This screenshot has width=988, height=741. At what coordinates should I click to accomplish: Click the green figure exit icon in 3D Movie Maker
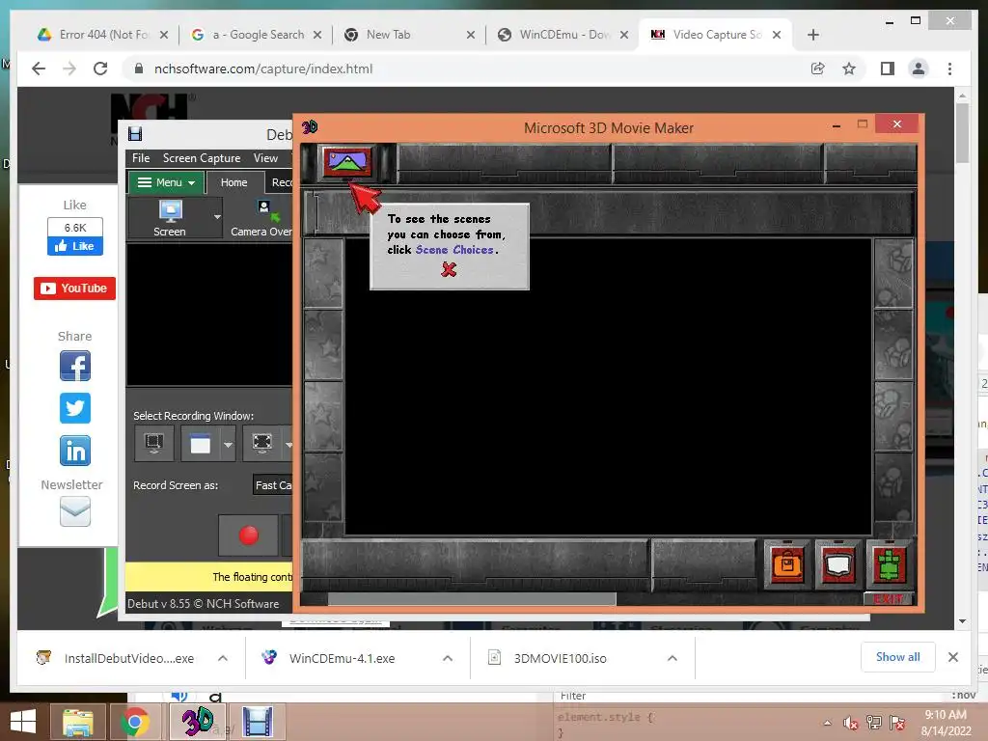click(889, 563)
